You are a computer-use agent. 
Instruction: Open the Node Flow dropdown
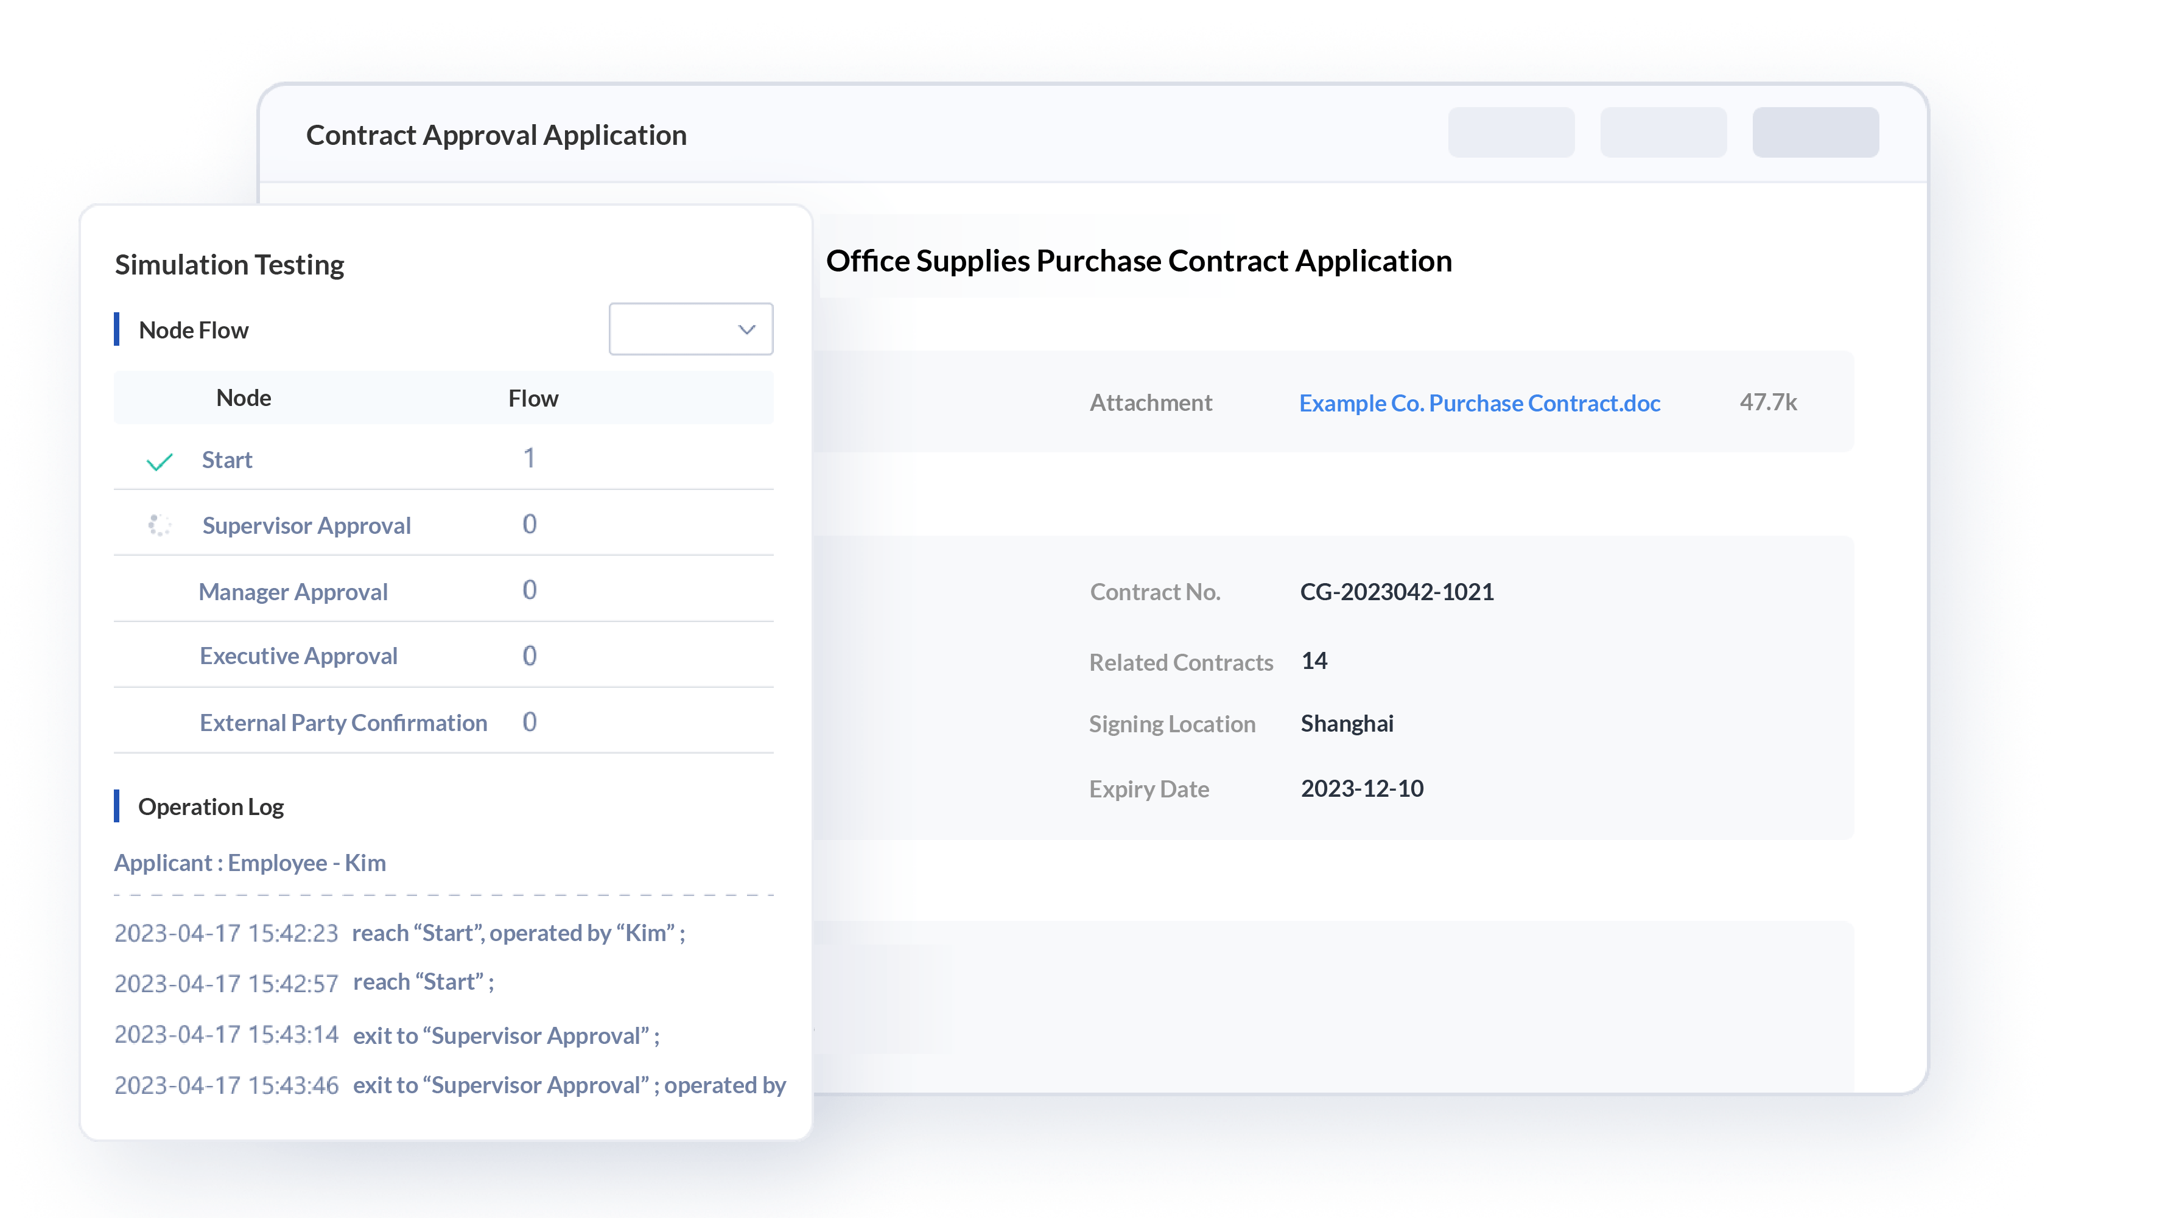[690, 329]
